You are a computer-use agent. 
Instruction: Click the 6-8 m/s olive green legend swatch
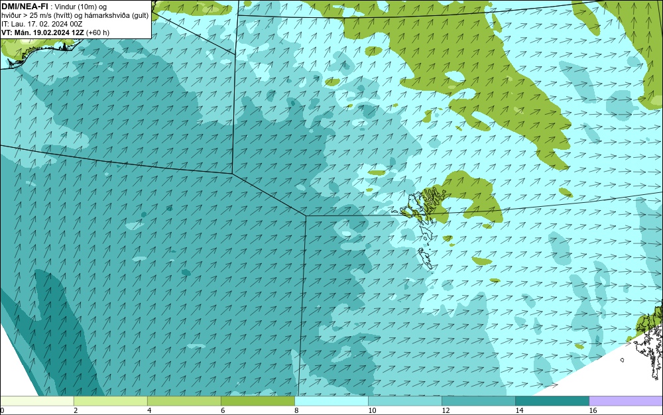click(x=257, y=401)
